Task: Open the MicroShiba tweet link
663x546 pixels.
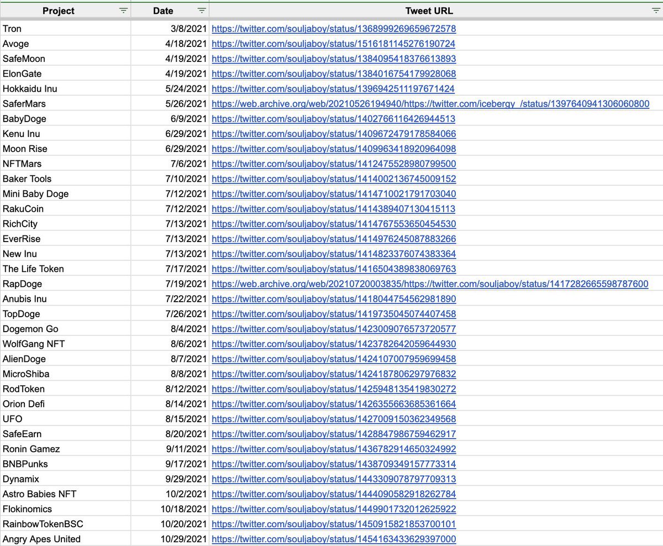Action: point(334,374)
